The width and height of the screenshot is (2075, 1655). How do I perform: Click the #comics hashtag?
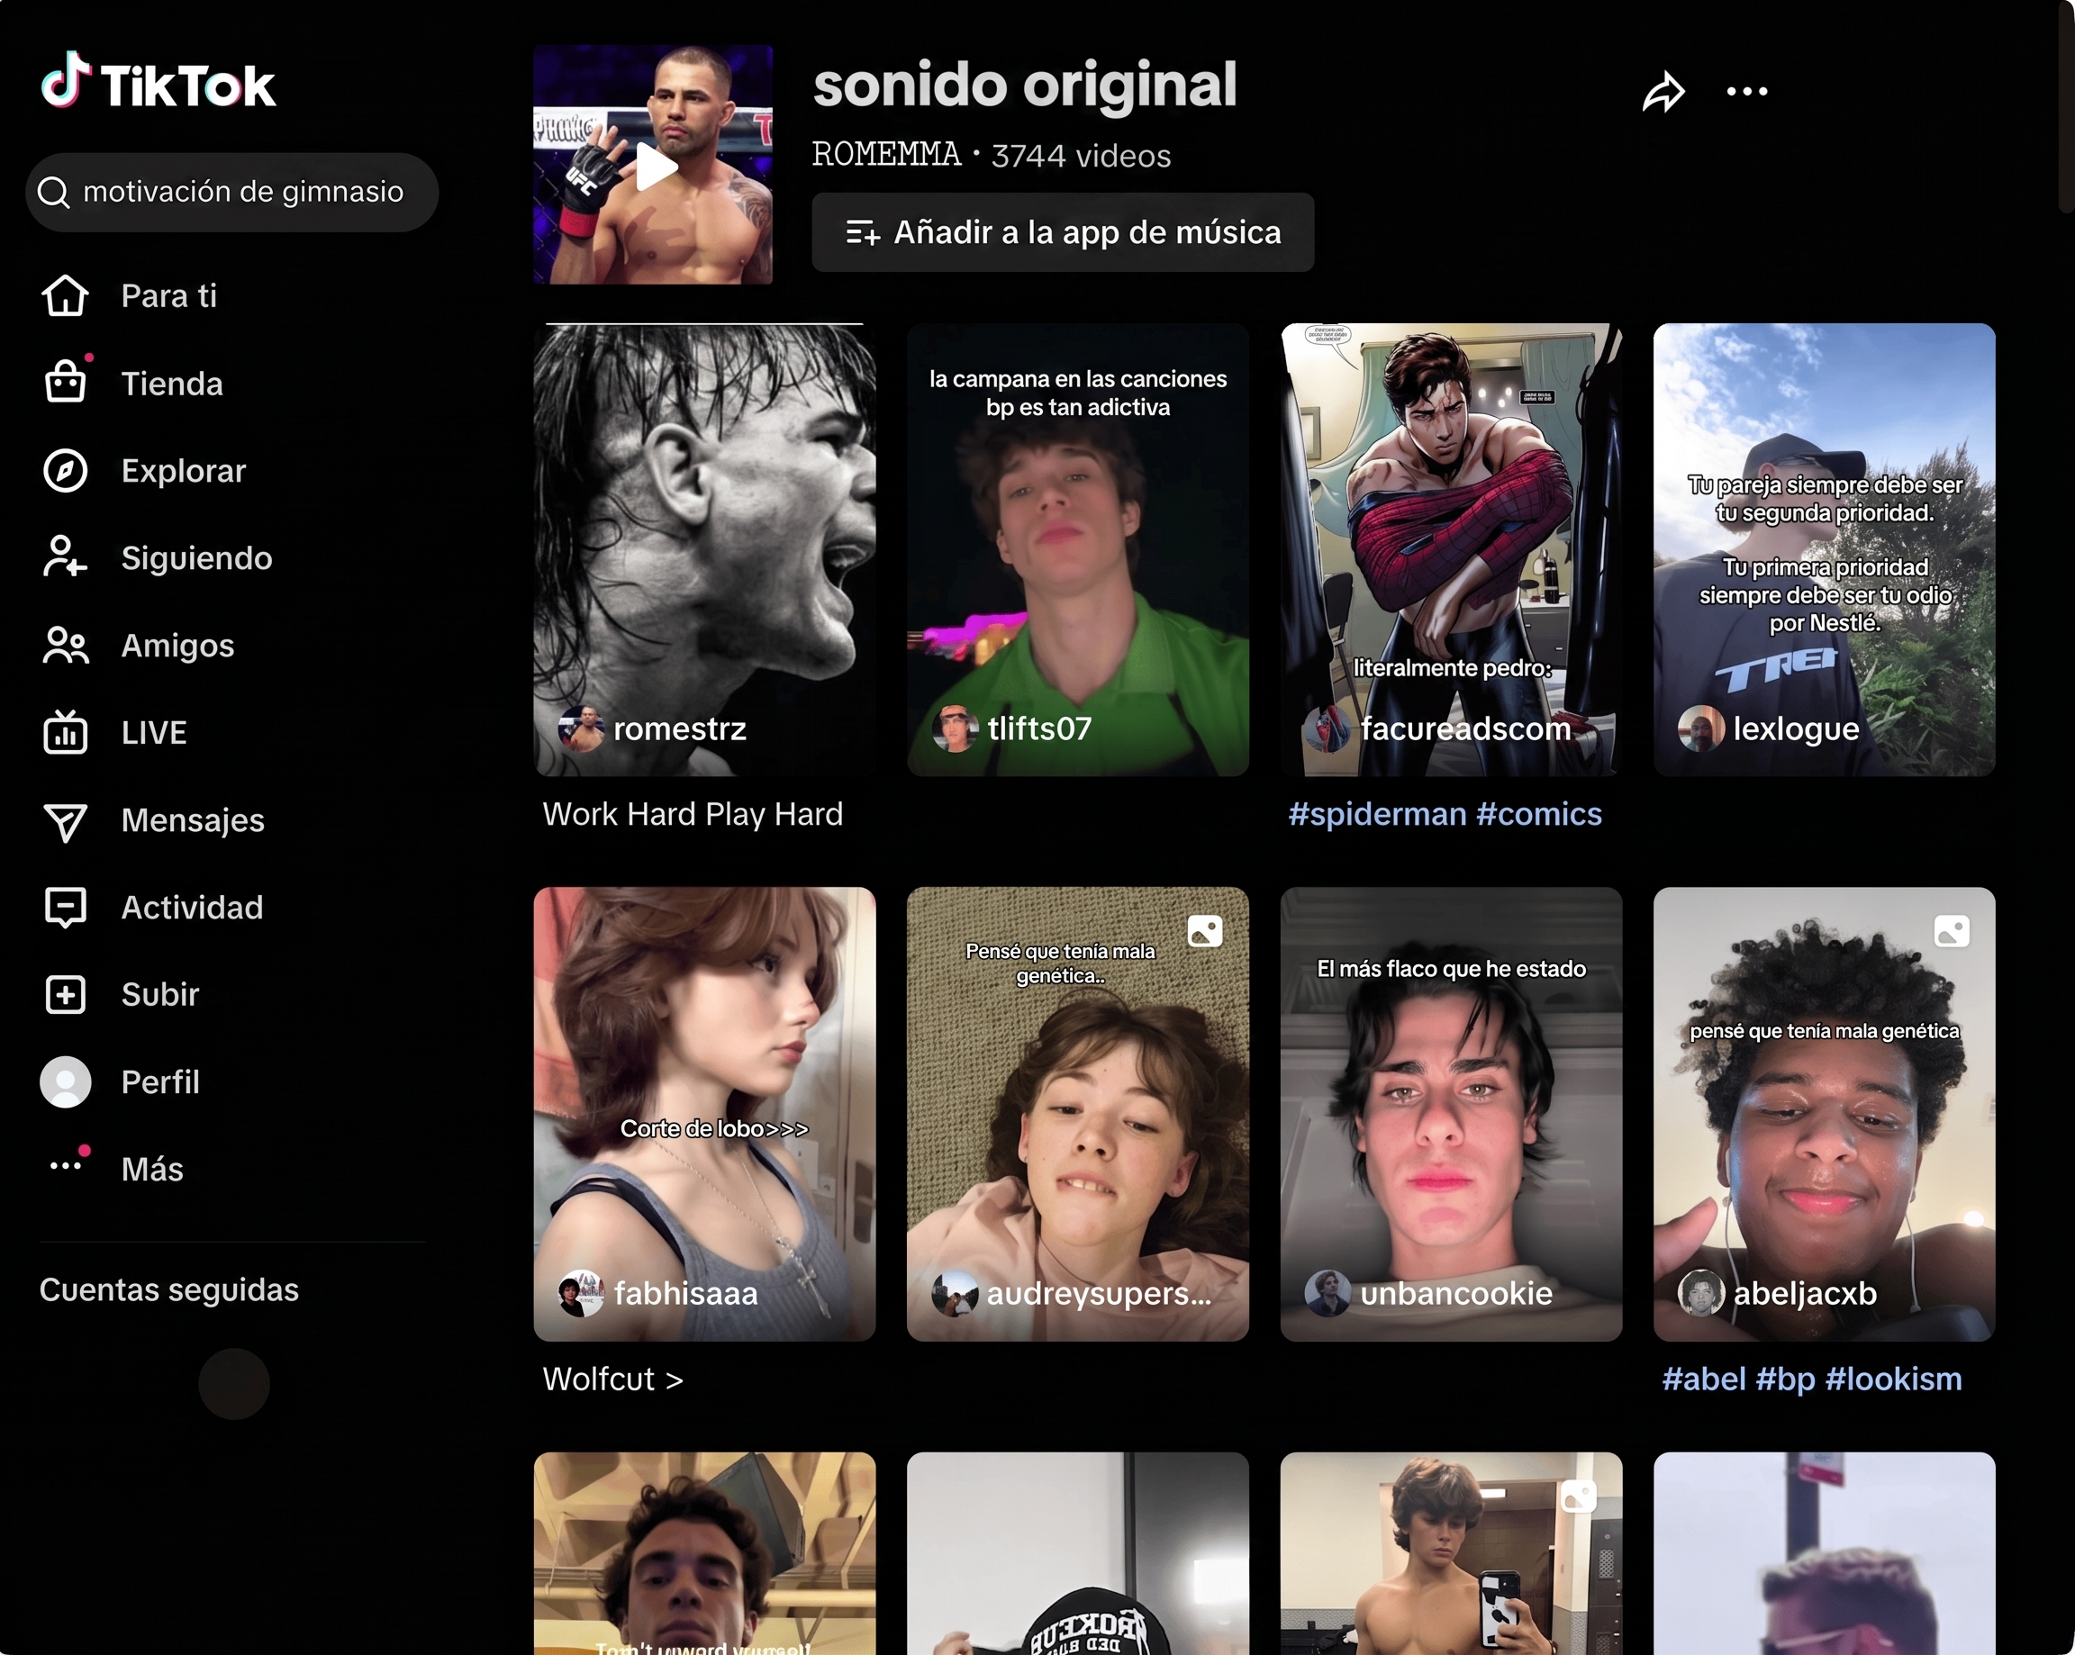(1539, 814)
